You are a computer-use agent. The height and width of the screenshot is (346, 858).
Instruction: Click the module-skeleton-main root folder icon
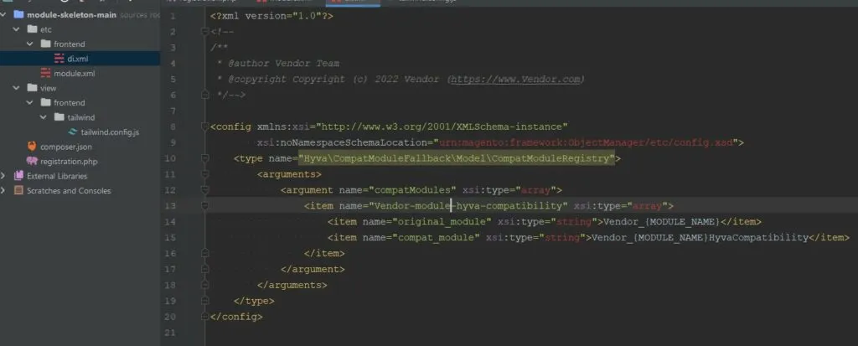pos(18,14)
